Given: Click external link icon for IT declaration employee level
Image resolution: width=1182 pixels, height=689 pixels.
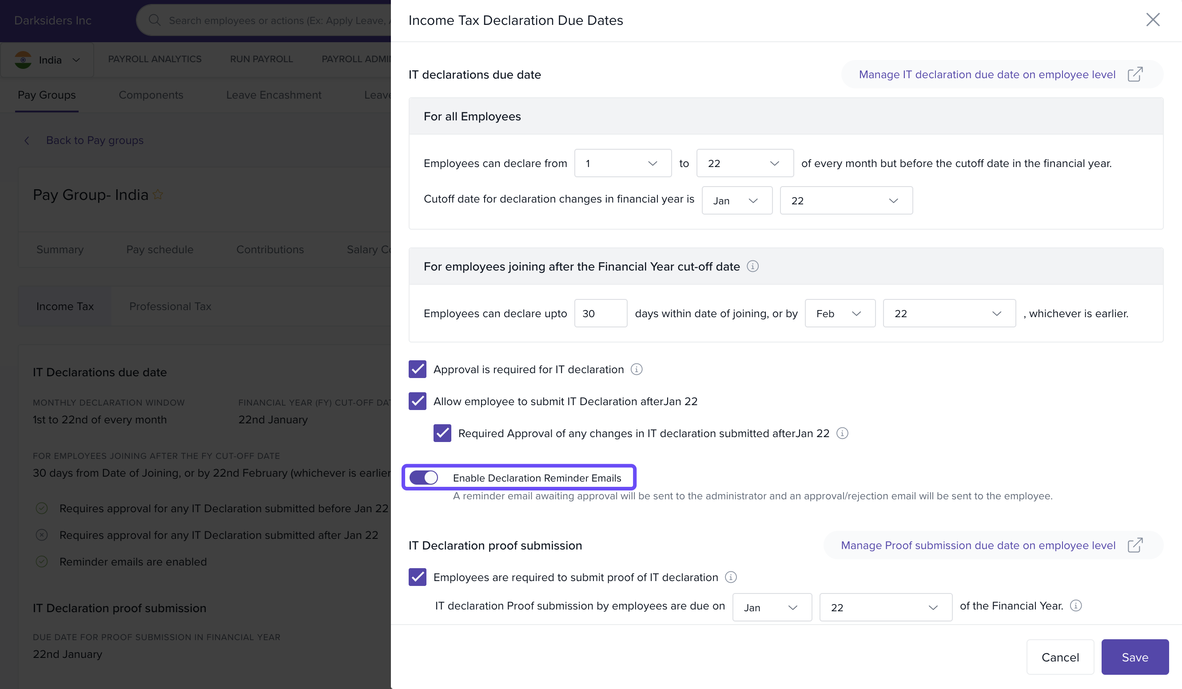Looking at the screenshot, I should 1134,75.
